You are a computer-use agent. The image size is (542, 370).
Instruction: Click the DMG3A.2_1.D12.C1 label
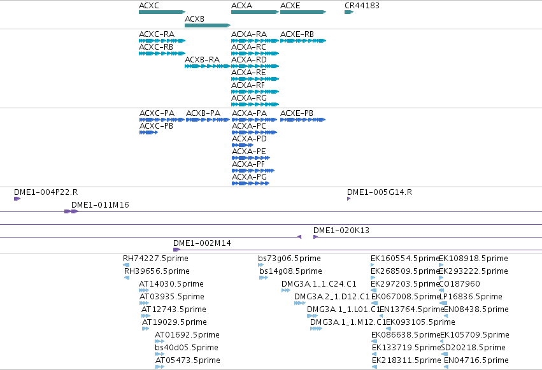[332, 297]
